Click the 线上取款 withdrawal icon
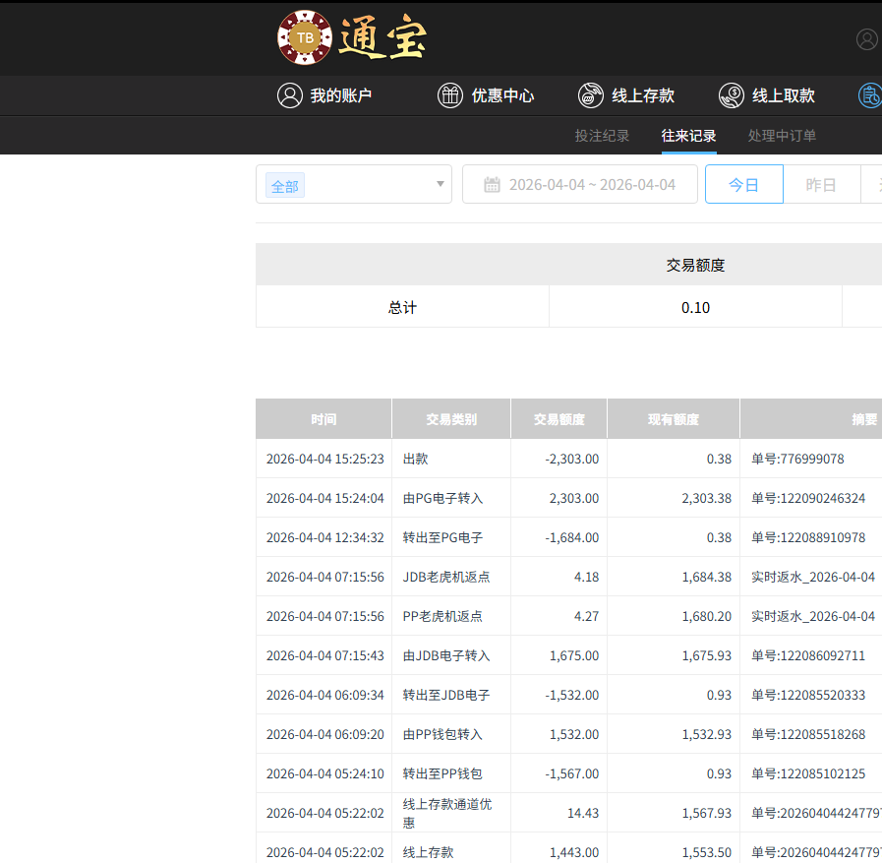 [x=732, y=95]
